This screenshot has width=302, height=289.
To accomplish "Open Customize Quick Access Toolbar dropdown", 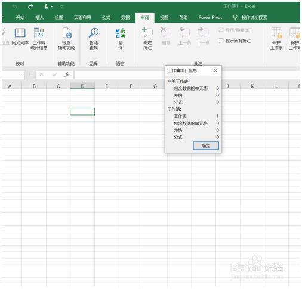I will click(x=62, y=7).
